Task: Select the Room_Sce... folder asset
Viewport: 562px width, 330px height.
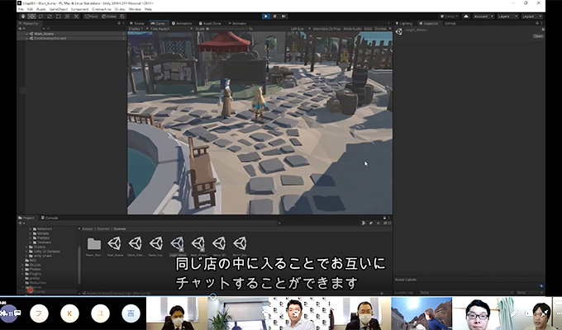Action: (94, 246)
